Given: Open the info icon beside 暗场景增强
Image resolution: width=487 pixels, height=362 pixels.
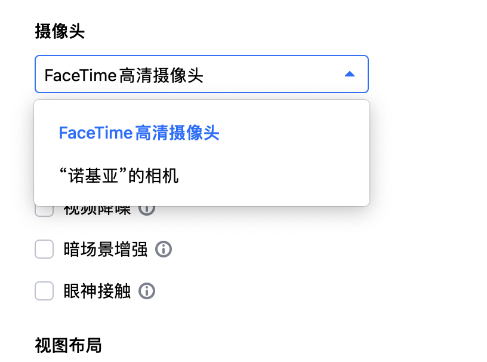Looking at the screenshot, I should (164, 249).
